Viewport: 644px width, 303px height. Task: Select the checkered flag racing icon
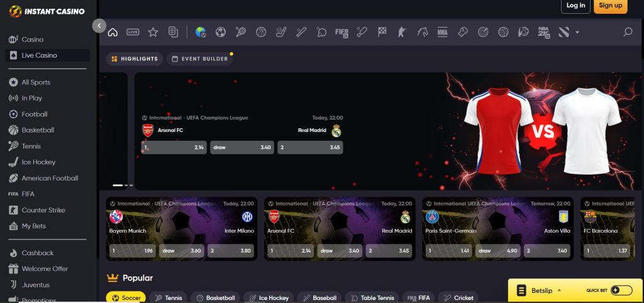[x=382, y=32]
